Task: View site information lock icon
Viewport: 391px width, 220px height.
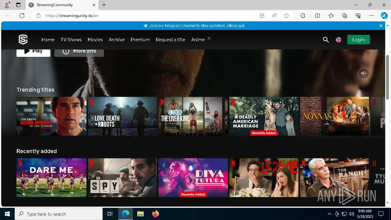Action: click(38, 16)
